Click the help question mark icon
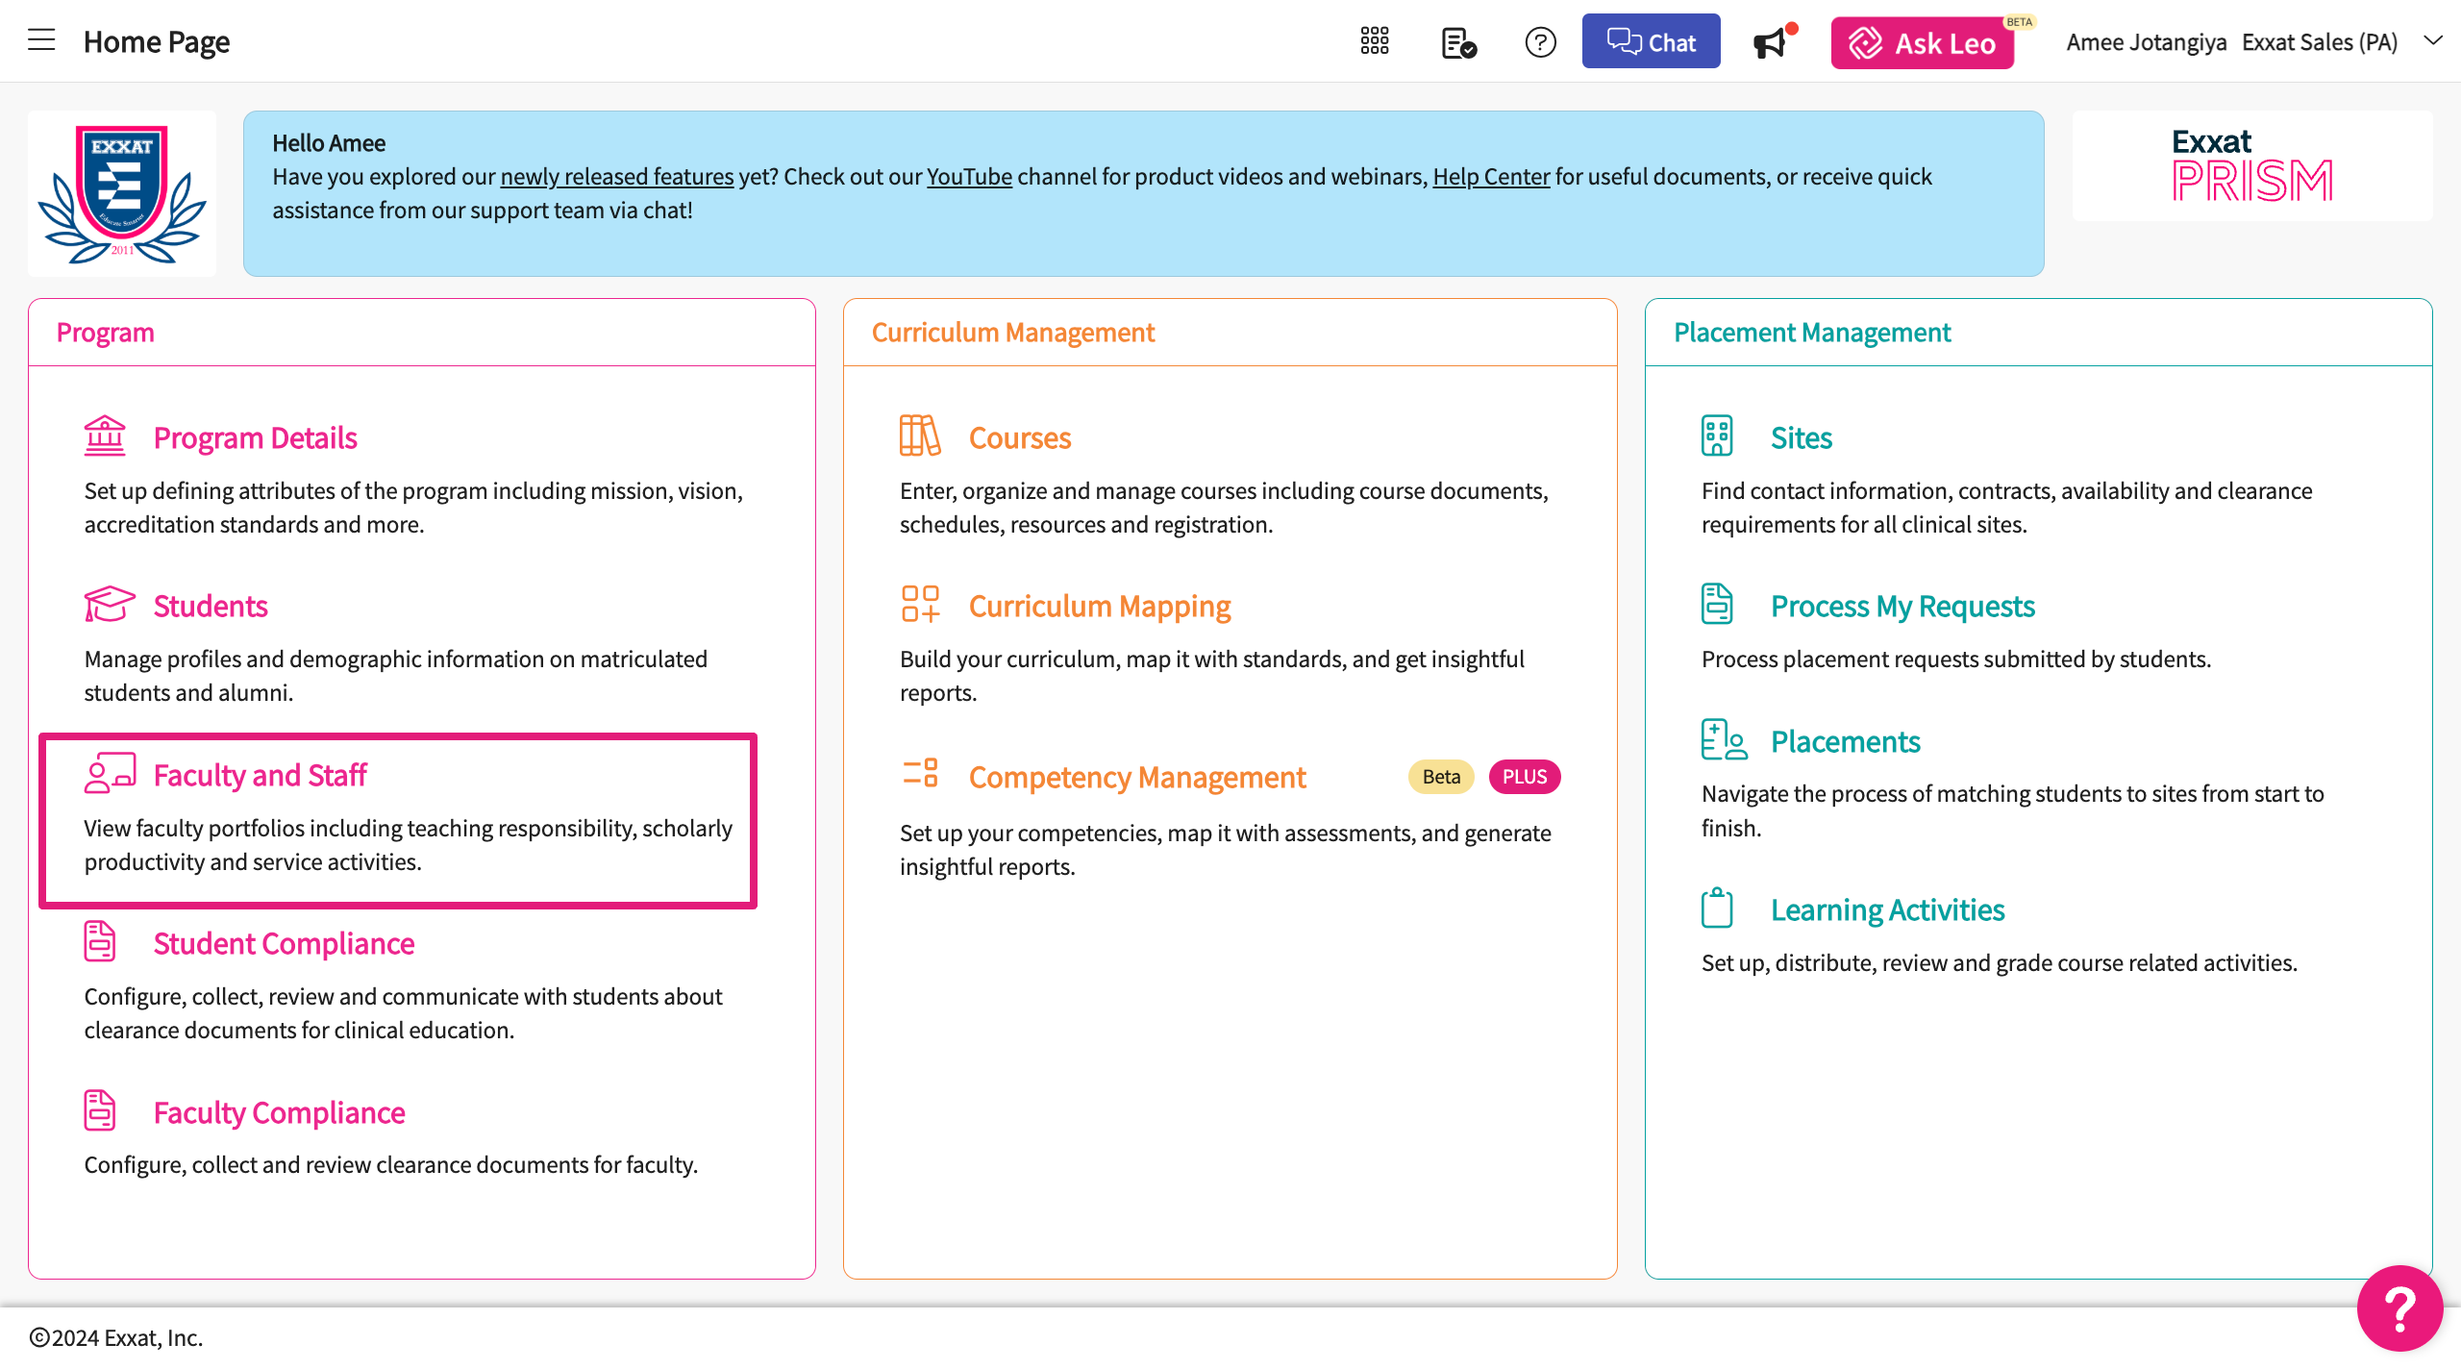 click(x=1540, y=42)
